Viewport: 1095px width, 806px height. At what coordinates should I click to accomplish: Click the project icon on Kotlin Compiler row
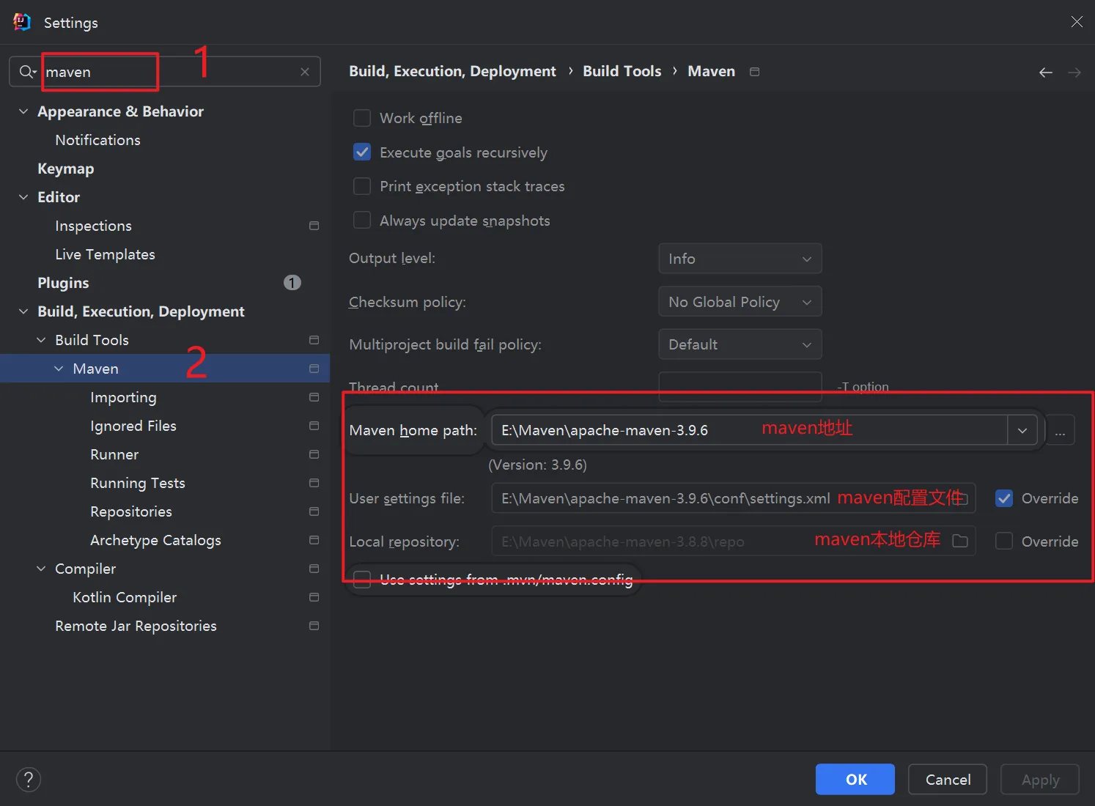pos(314,597)
